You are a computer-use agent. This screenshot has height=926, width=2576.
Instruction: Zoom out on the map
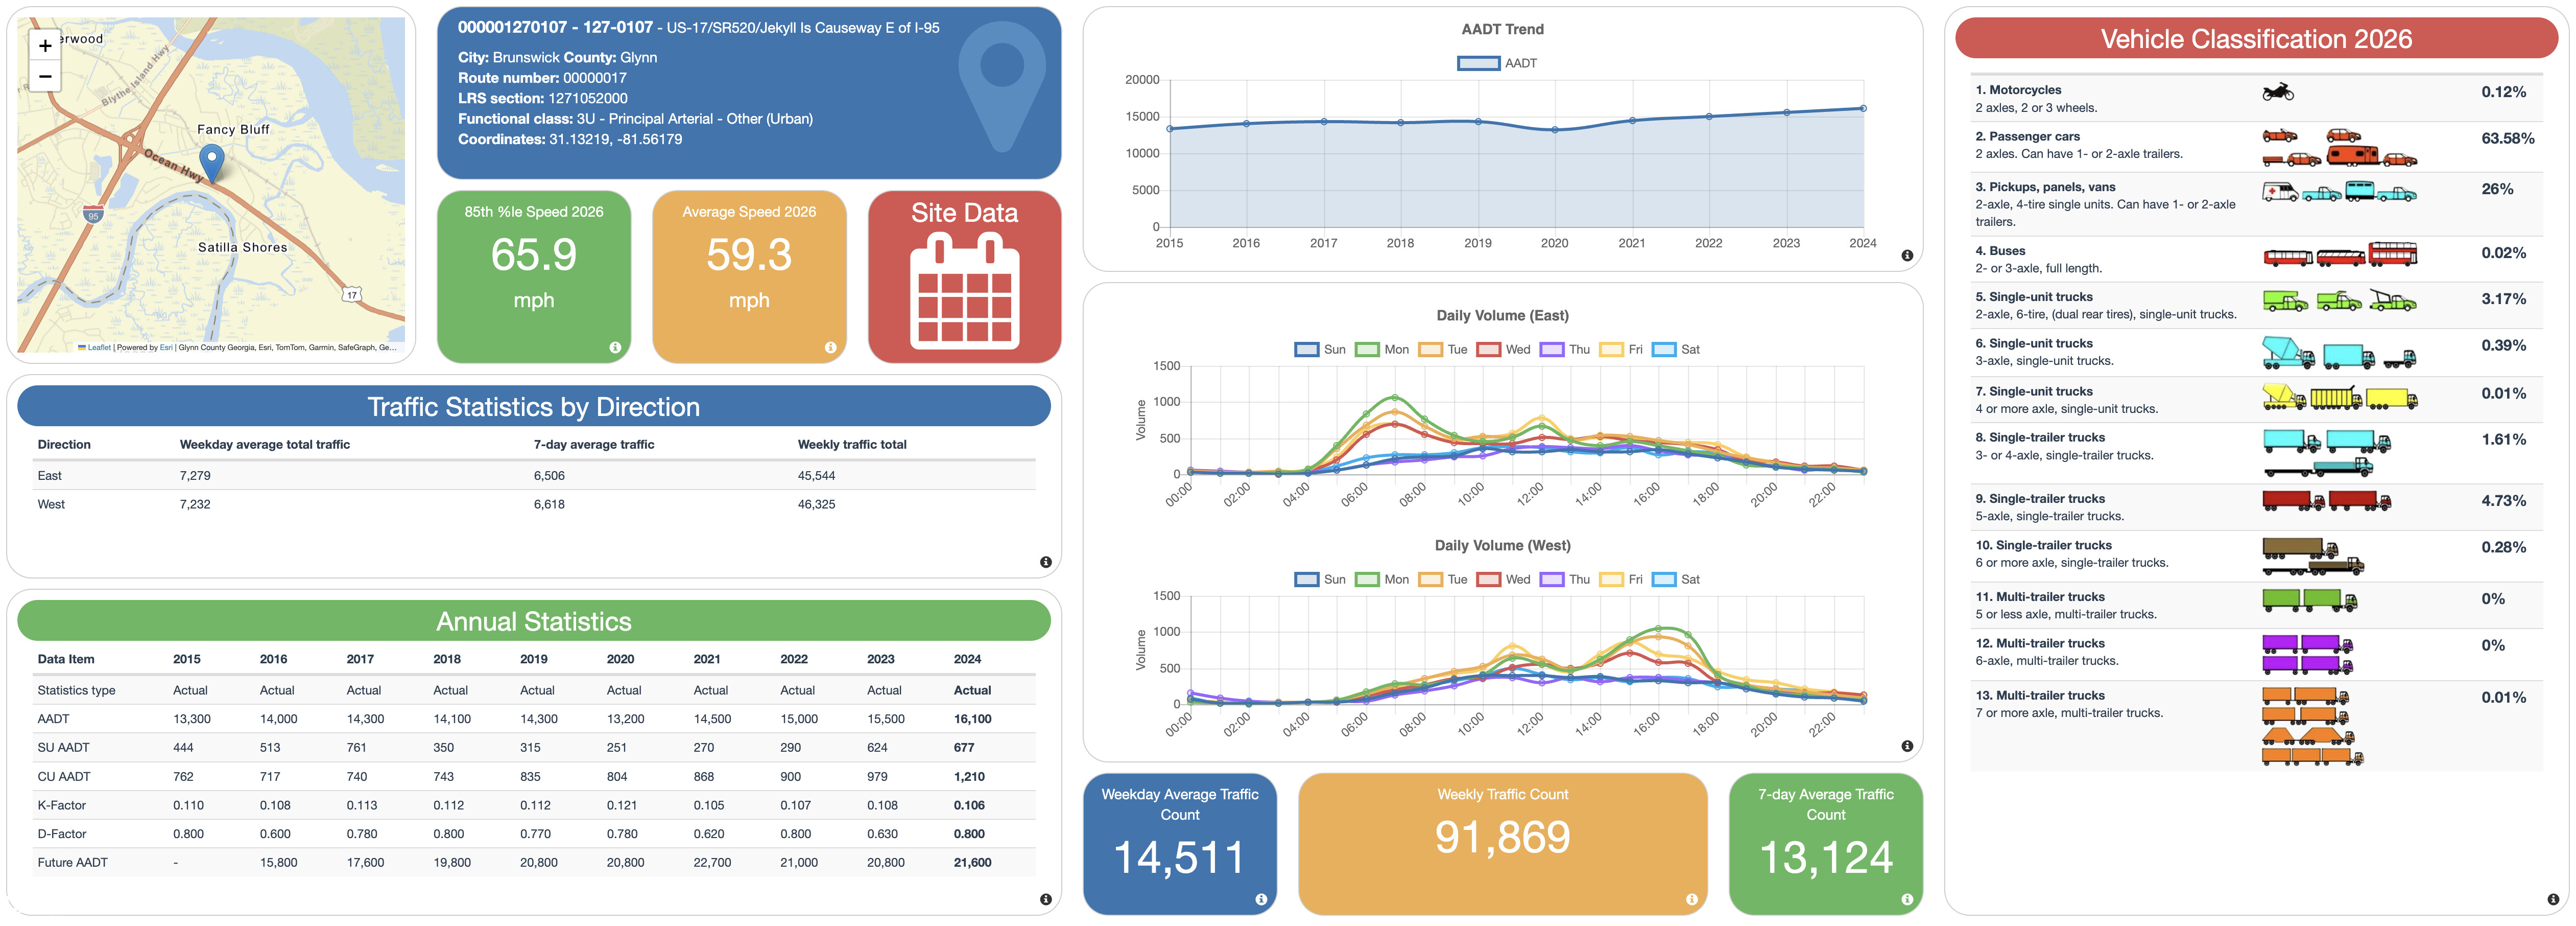pos(45,76)
